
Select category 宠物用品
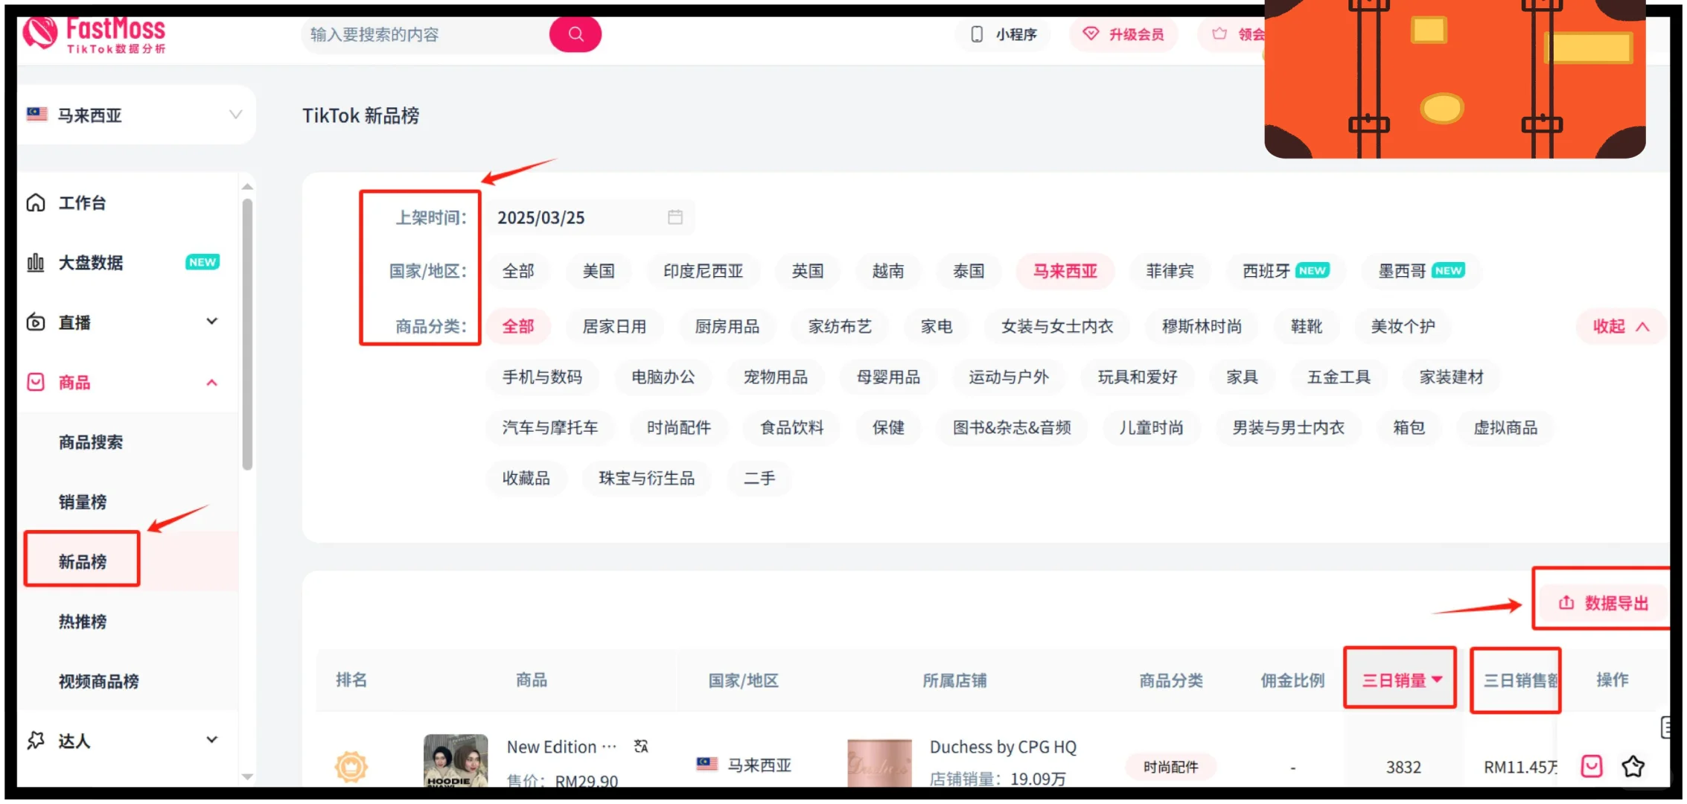coord(776,377)
